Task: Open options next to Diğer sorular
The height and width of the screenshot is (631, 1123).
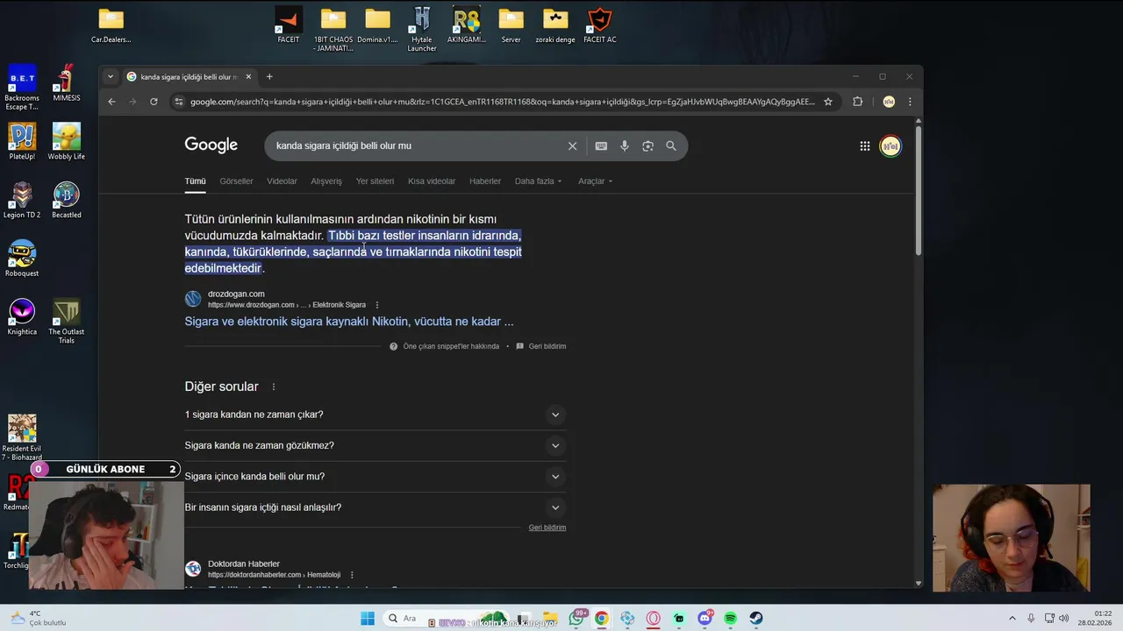Action: (x=274, y=386)
